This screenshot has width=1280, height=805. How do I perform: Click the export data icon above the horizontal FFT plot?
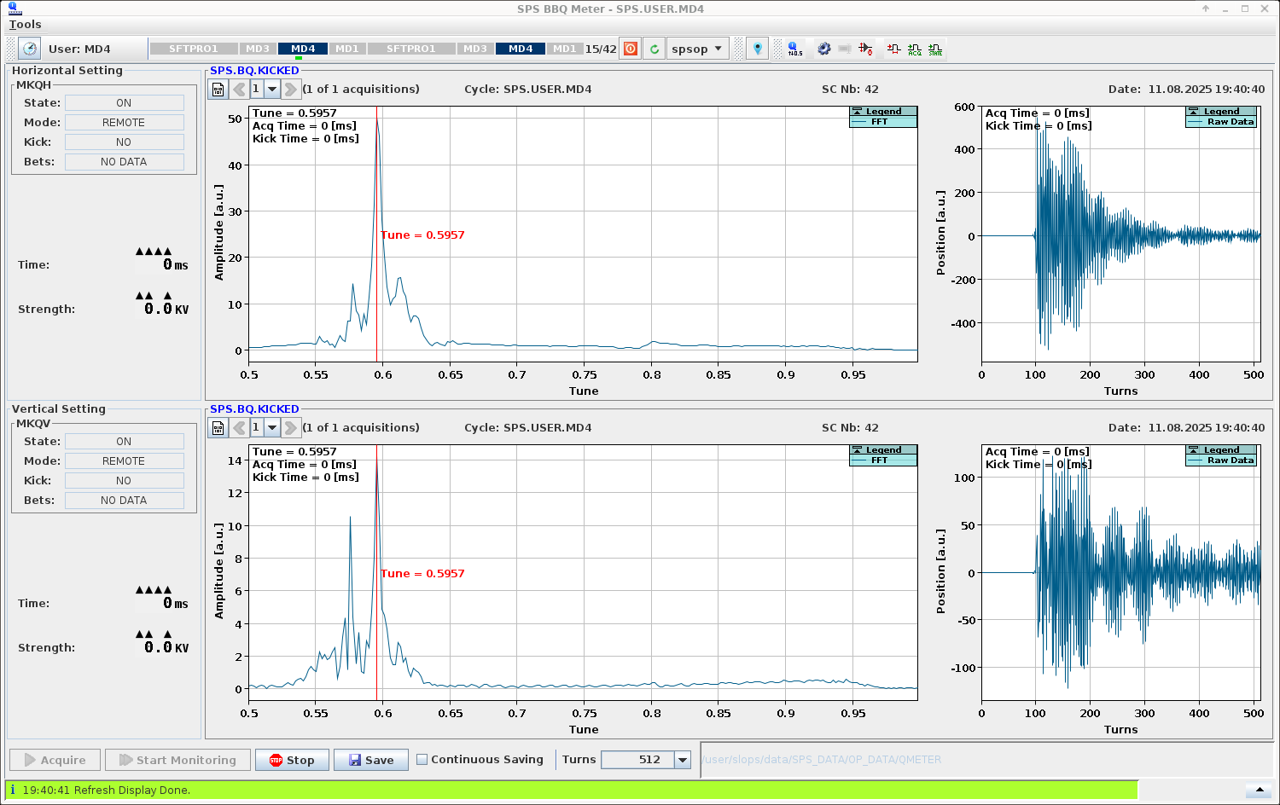tap(218, 89)
